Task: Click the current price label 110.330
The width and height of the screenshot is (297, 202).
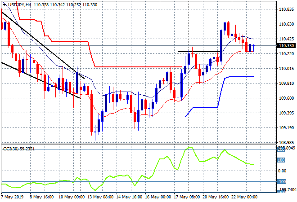Action: point(286,45)
